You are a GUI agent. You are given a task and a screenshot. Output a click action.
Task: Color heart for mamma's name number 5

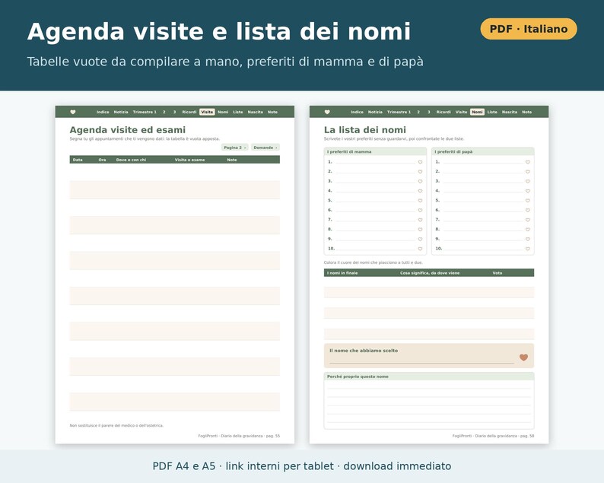pos(420,201)
